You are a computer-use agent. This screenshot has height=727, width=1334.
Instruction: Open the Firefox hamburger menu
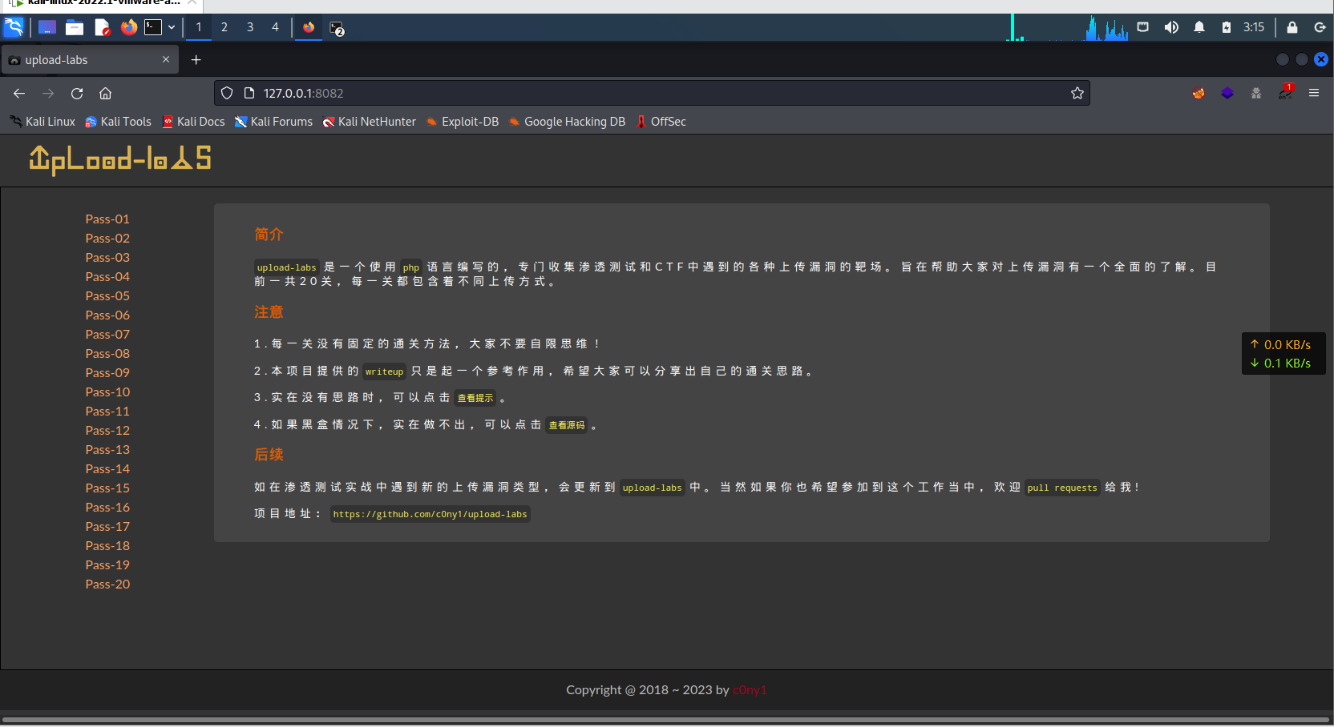pos(1314,93)
